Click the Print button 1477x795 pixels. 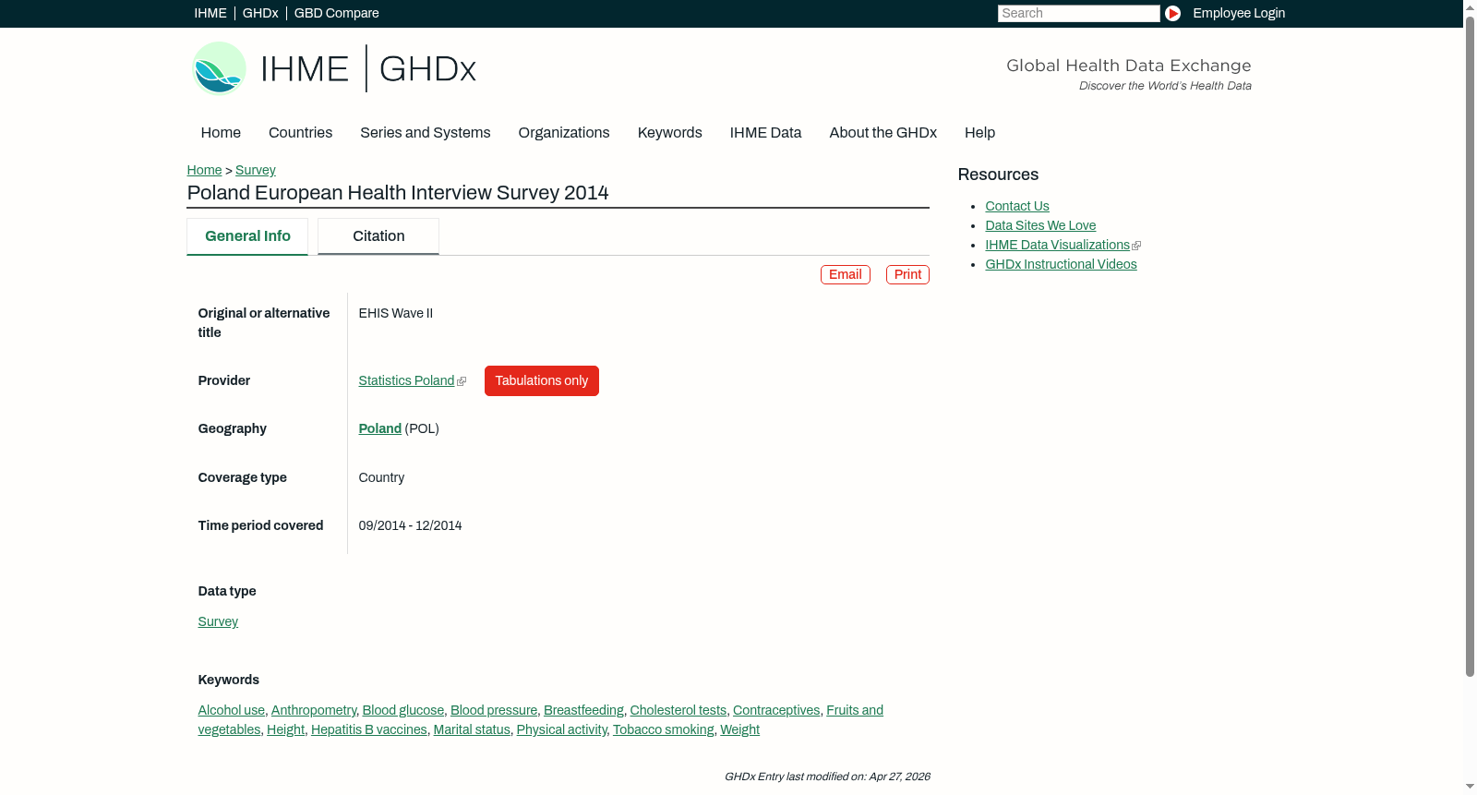(x=907, y=275)
